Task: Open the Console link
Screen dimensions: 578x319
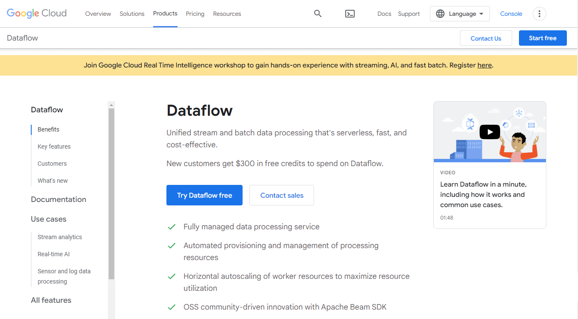Action: (x=511, y=13)
